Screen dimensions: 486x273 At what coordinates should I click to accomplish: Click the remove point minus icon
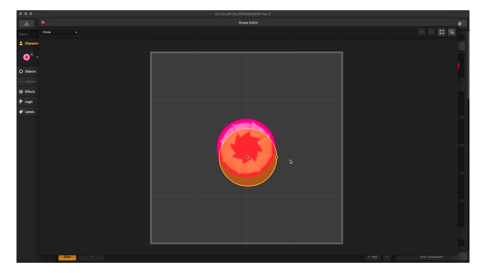click(431, 32)
